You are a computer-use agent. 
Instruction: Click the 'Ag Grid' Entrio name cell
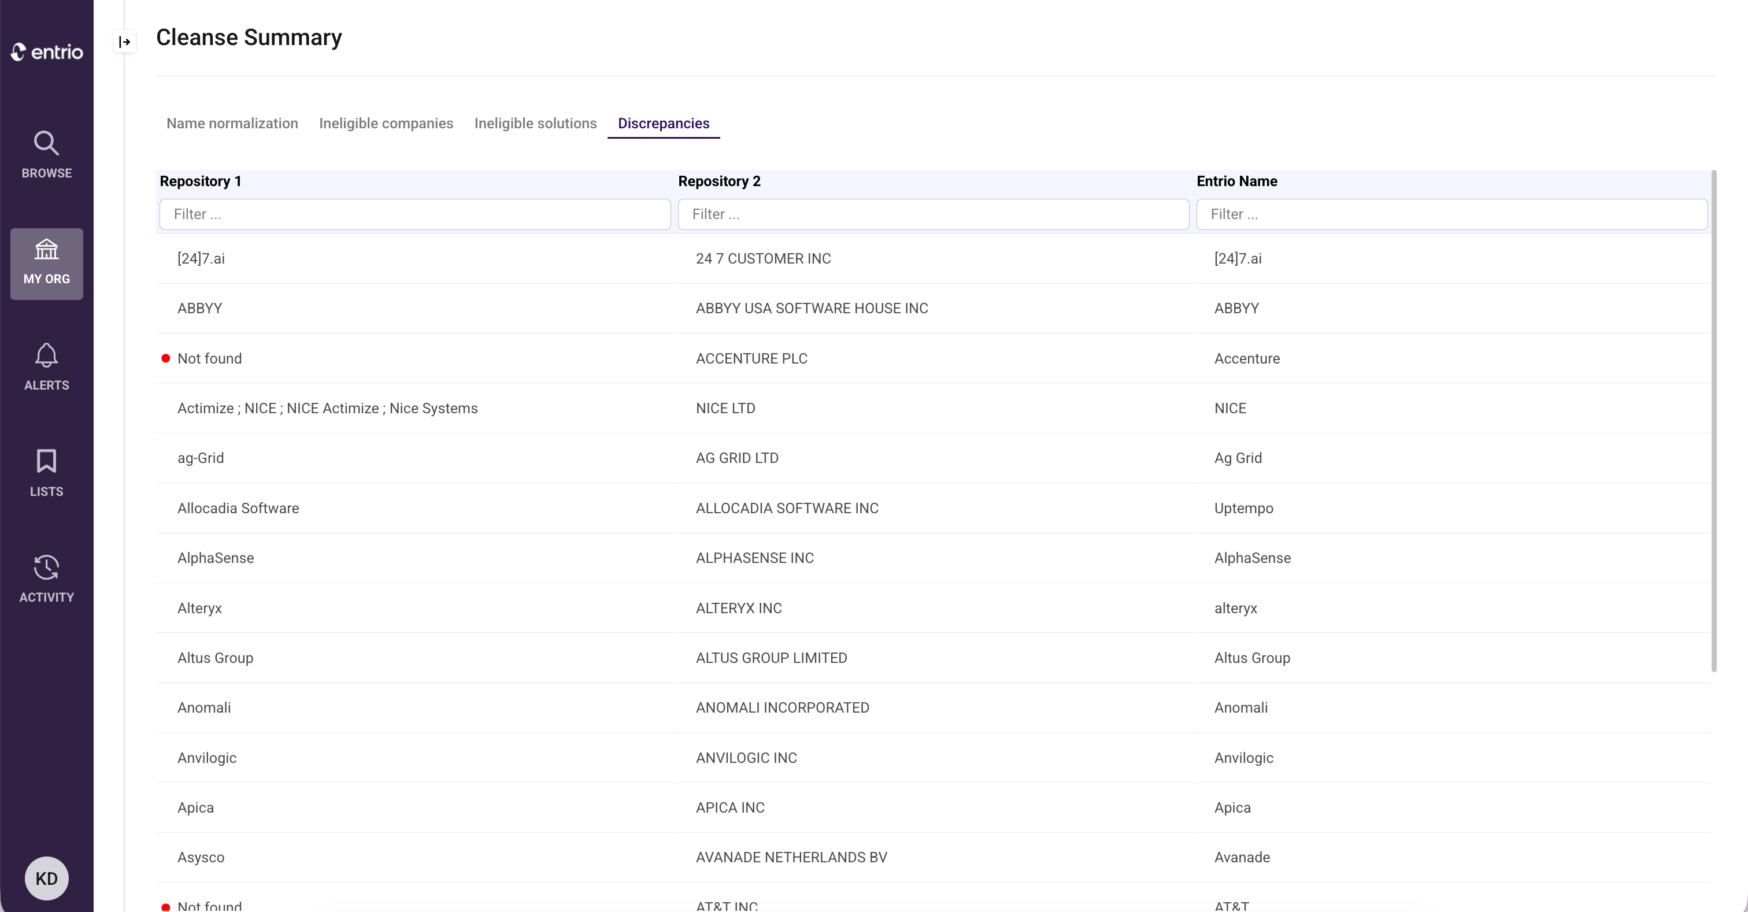[1238, 458]
